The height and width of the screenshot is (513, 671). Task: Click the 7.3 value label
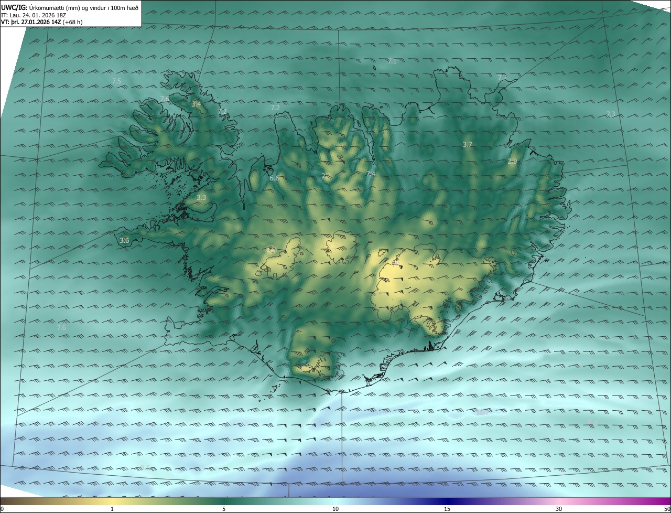(611, 114)
